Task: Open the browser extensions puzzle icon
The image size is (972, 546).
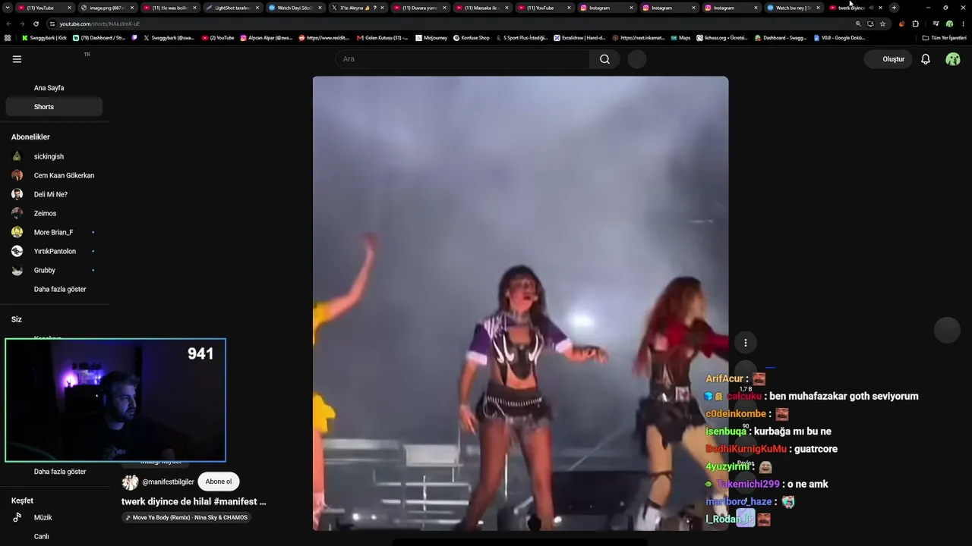Action: click(915, 24)
